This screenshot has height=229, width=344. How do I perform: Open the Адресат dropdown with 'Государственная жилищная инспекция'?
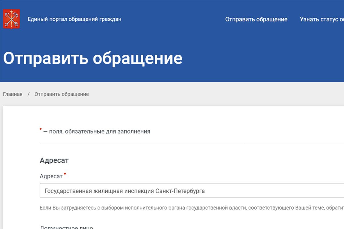[x=192, y=191]
